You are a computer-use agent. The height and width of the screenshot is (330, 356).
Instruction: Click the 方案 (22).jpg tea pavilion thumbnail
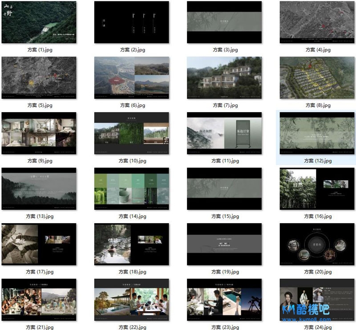click(132, 300)
